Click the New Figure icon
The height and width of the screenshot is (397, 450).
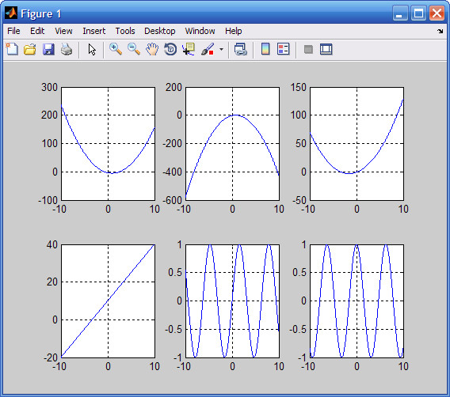click(x=12, y=49)
